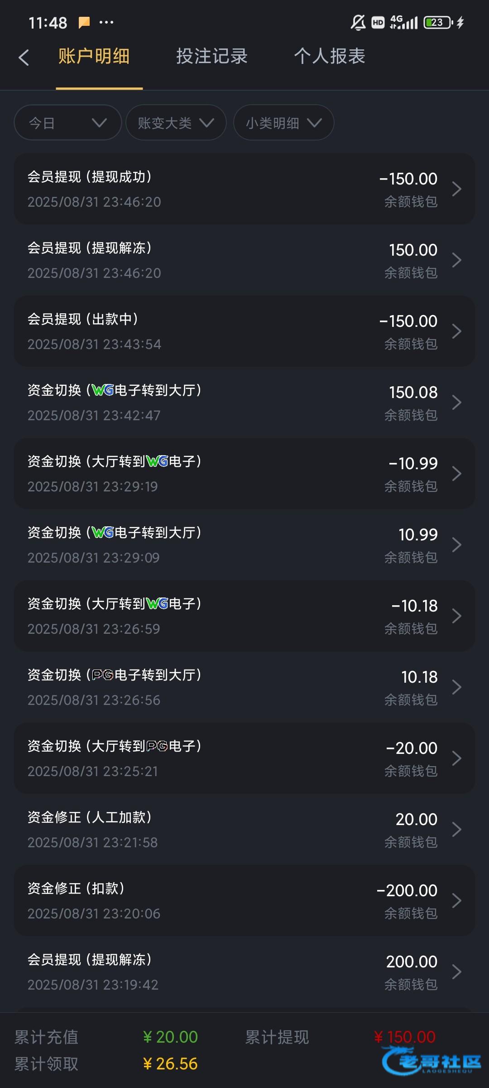Tap the battery indicator in status bar
The image size is (489, 1088).
438,23
